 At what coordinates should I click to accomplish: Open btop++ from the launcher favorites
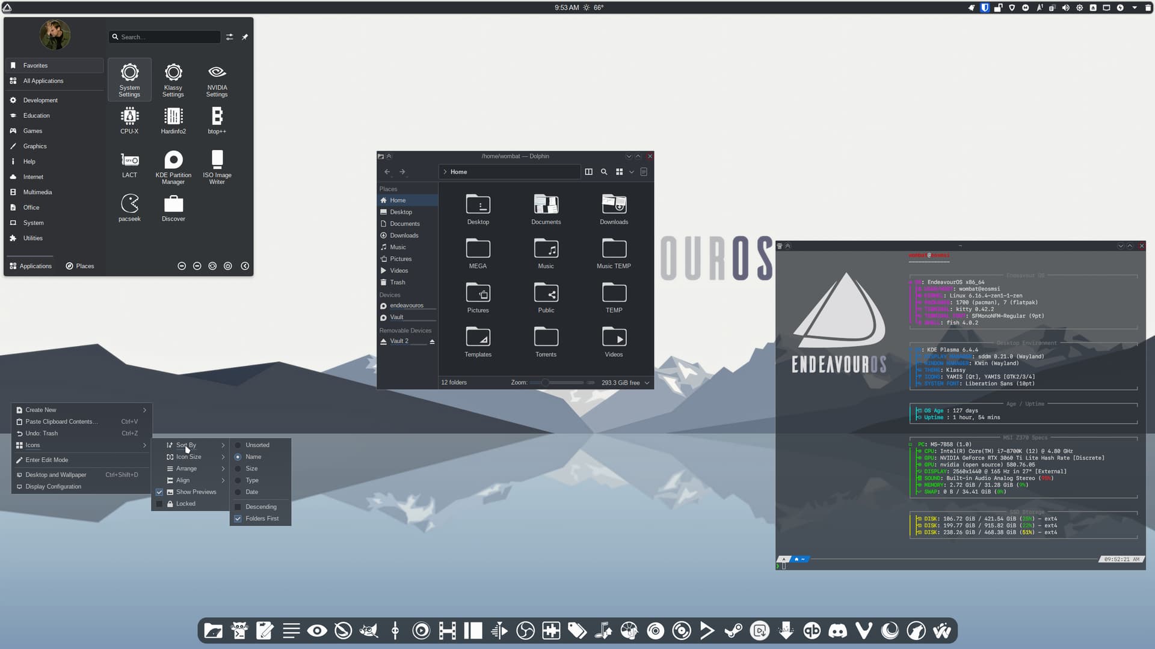[217, 120]
